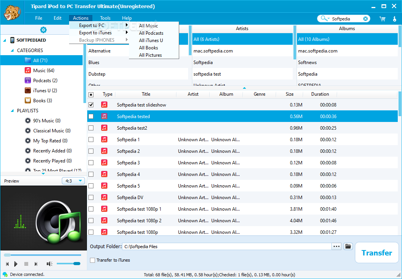Select softpedia test in Artists list

(242, 74)
